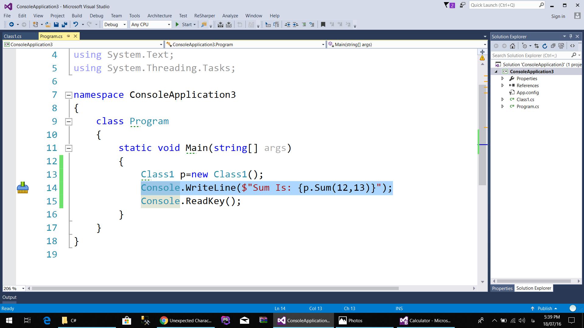Open the Start button options arrow
The height and width of the screenshot is (328, 584).
[194, 25]
